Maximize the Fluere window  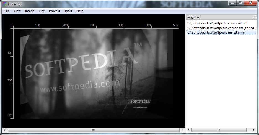(x=240, y=3)
